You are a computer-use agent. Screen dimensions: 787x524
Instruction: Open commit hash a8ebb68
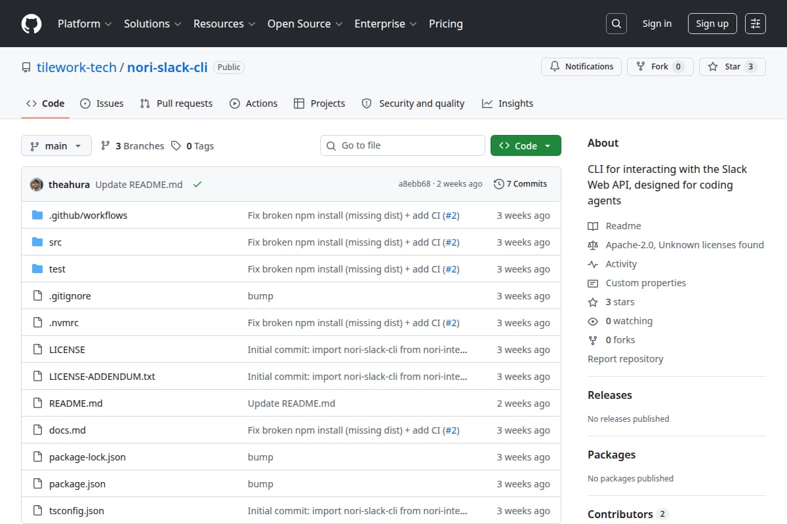(414, 184)
